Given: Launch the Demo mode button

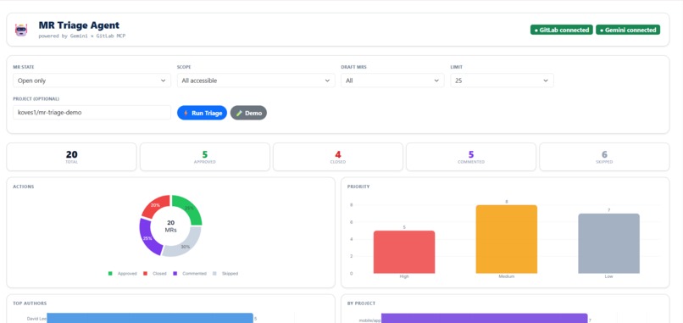Looking at the screenshot, I should 248,113.
